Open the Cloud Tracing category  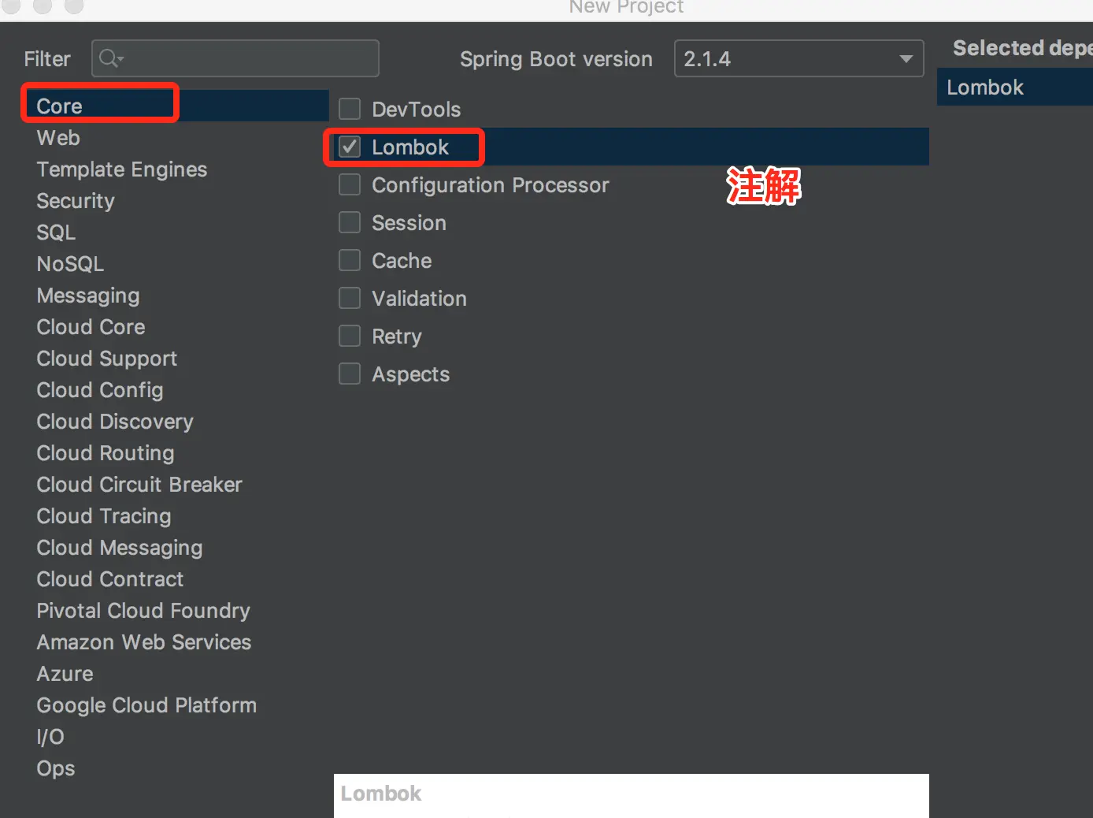[x=104, y=516]
